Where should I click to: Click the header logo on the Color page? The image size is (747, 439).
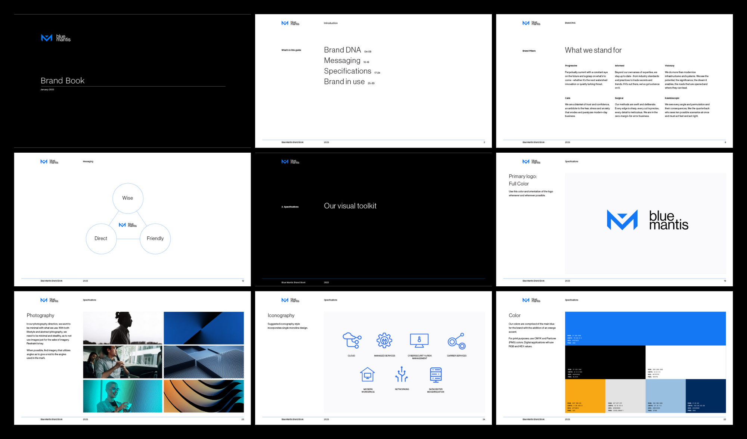pos(531,300)
